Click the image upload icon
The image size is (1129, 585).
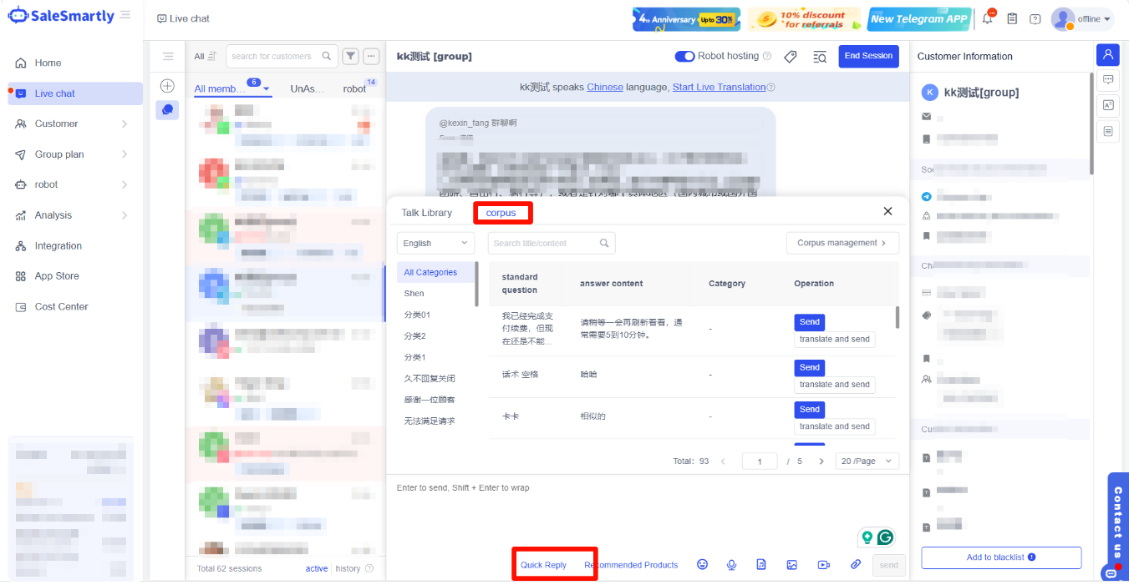click(x=791, y=565)
